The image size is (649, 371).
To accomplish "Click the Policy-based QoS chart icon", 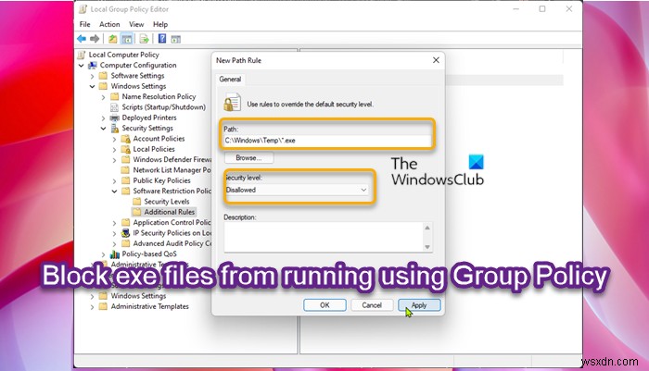I will pos(115,254).
